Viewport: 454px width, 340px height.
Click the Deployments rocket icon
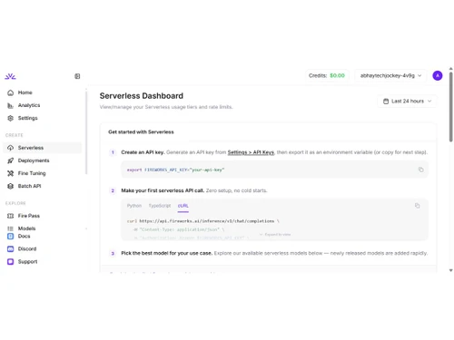click(10, 160)
